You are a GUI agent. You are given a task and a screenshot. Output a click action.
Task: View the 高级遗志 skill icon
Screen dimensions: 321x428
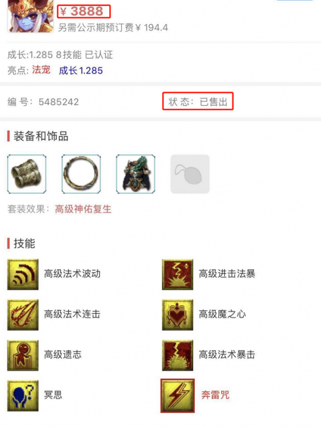click(23, 355)
